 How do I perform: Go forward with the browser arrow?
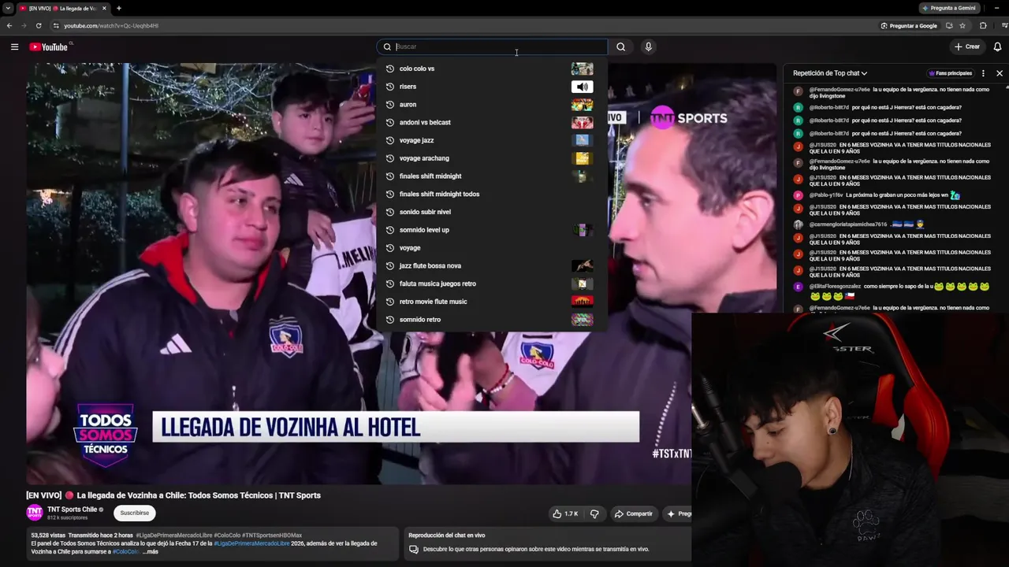[24, 25]
